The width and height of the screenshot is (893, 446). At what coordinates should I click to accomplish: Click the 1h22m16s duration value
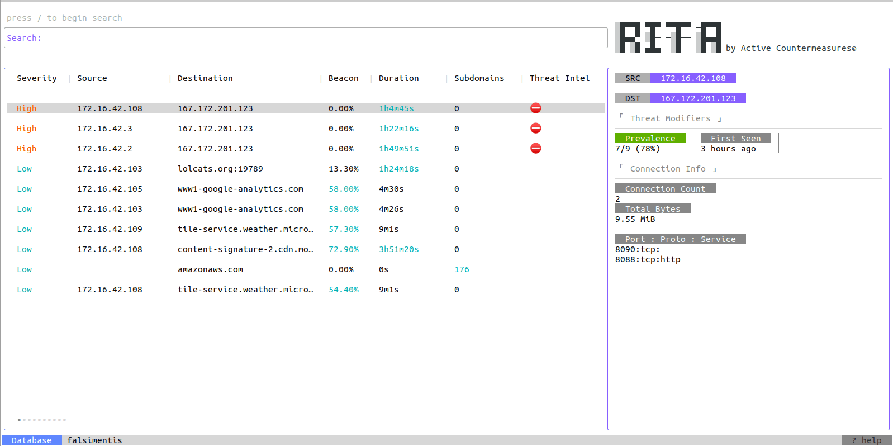point(398,129)
